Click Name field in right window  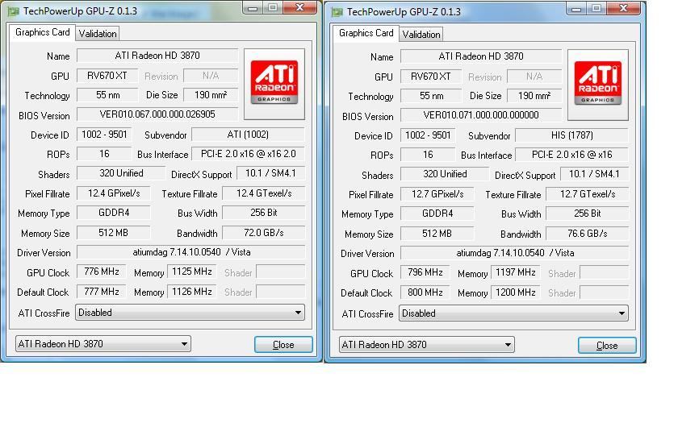point(481,56)
